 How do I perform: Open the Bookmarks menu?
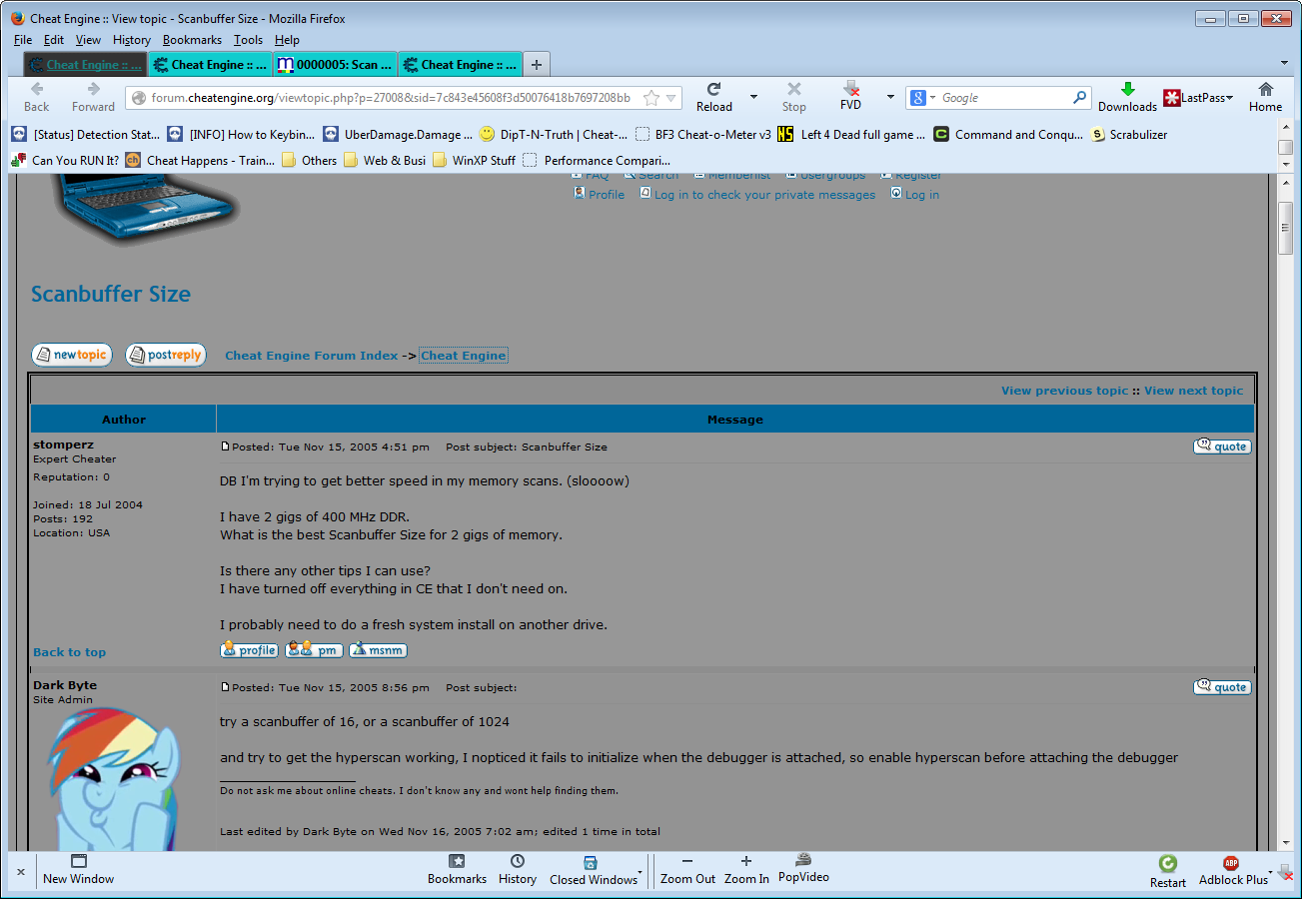point(193,40)
